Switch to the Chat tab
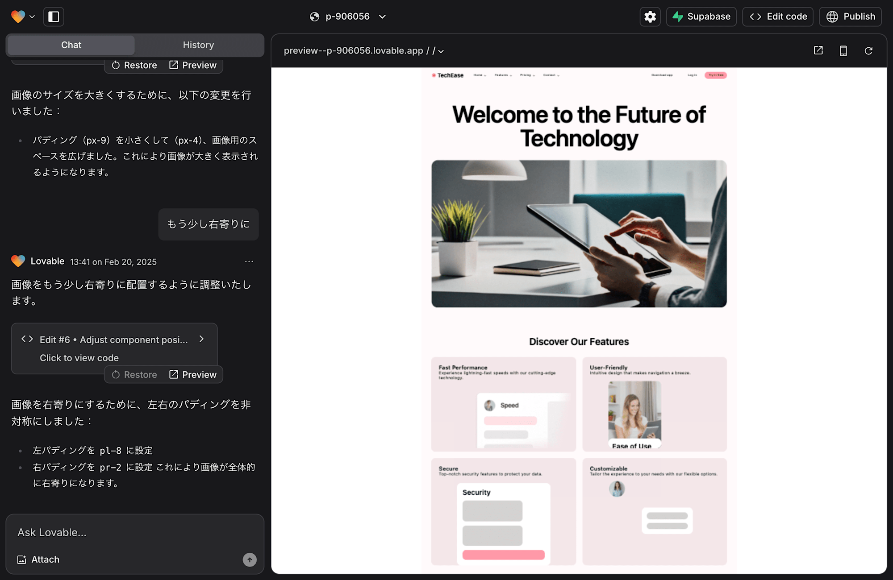Viewport: 893px width, 580px height. 71,45
